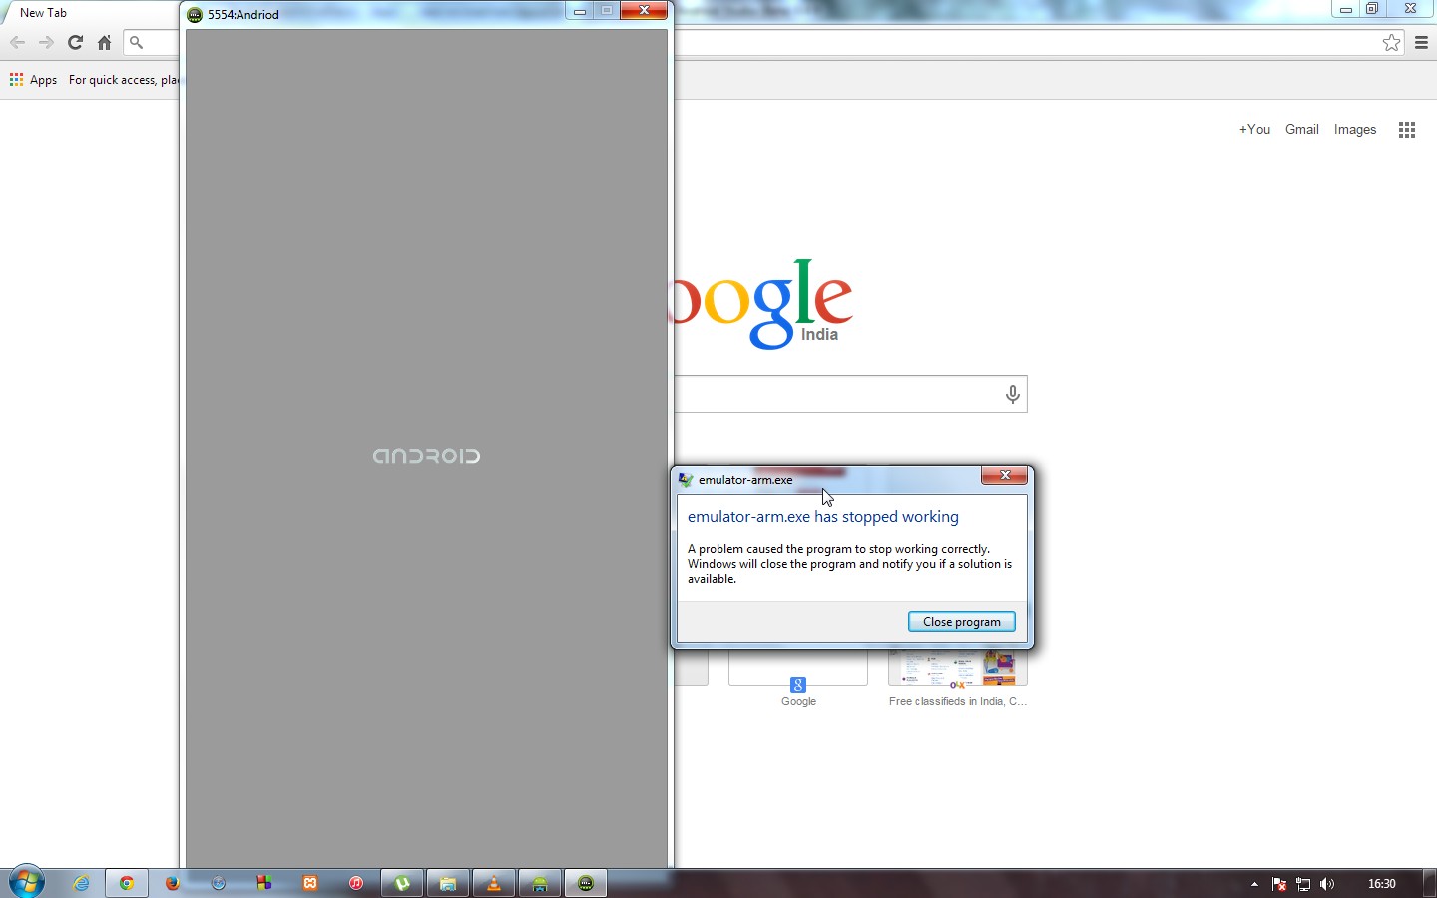Launch Firefox from the taskbar
This screenshot has height=898, width=1437.
pyautogui.click(x=171, y=883)
